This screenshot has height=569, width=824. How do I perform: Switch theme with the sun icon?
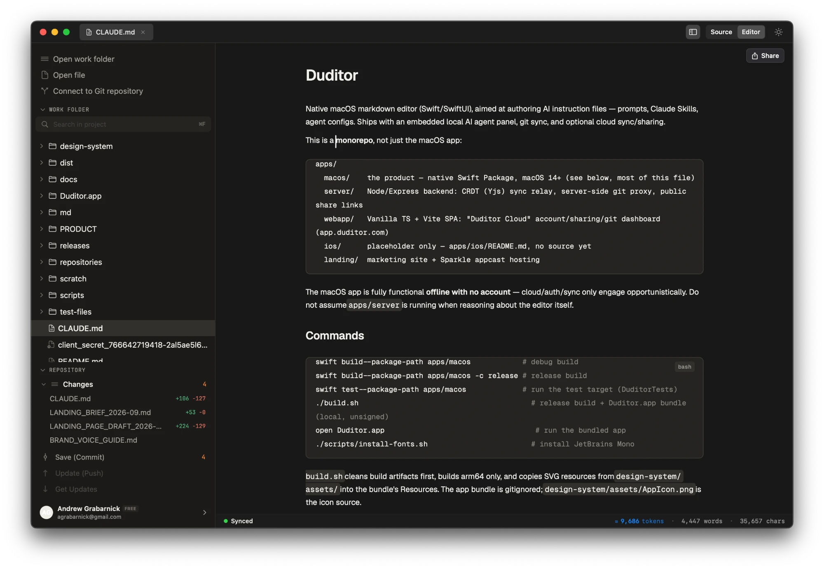778,32
